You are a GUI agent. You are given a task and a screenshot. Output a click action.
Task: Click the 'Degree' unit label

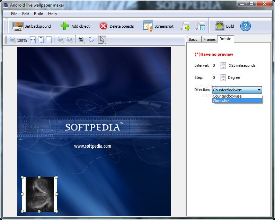pyautogui.click(x=234, y=77)
